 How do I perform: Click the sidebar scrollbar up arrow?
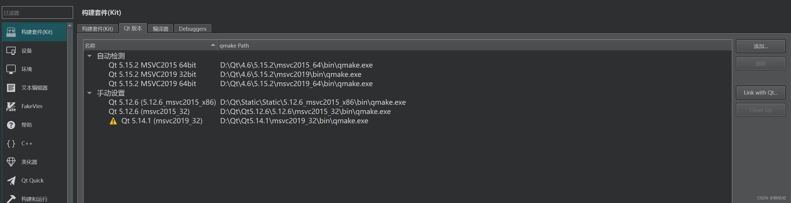click(70, 26)
